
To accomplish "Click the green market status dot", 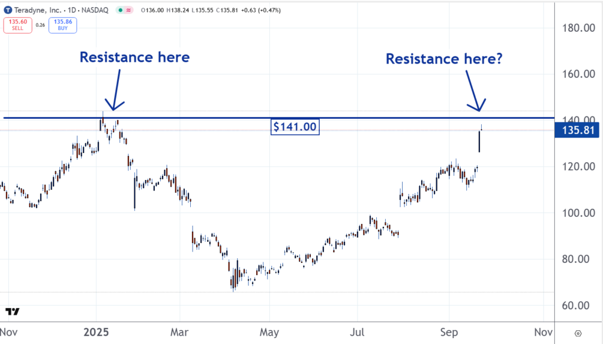I will [x=120, y=10].
